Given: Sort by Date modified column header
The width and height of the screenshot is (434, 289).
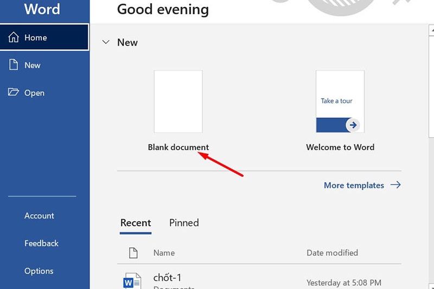Looking at the screenshot, I should pos(332,253).
